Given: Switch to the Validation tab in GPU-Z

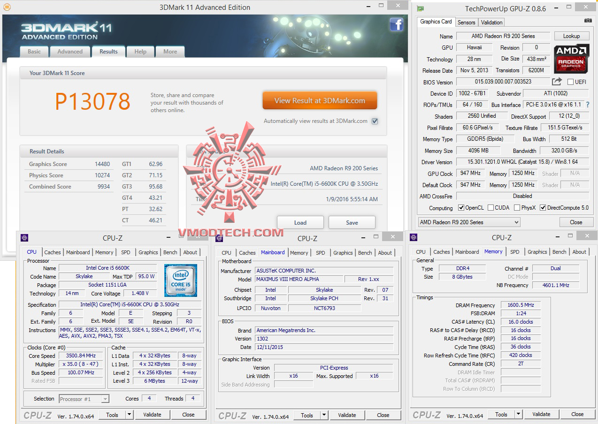Looking at the screenshot, I should 491,22.
